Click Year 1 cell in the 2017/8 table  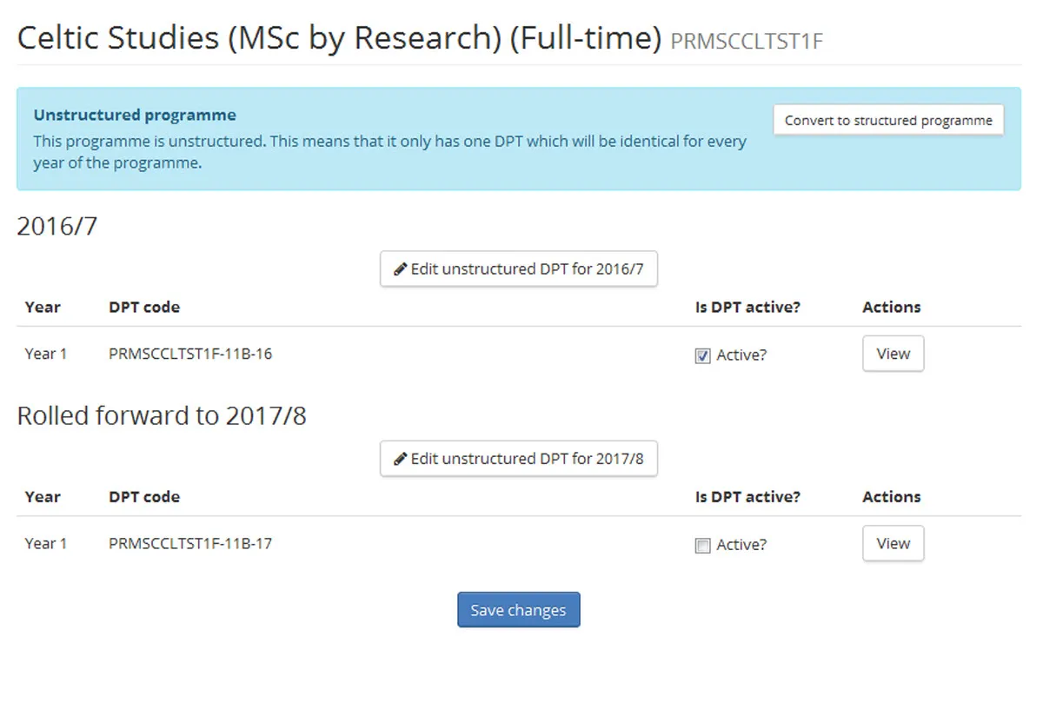point(46,543)
